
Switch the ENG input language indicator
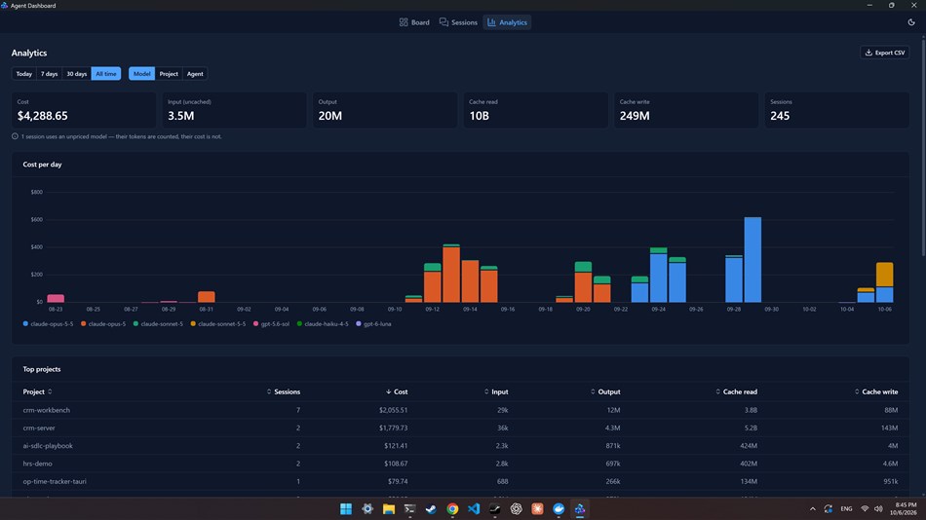[x=846, y=508]
